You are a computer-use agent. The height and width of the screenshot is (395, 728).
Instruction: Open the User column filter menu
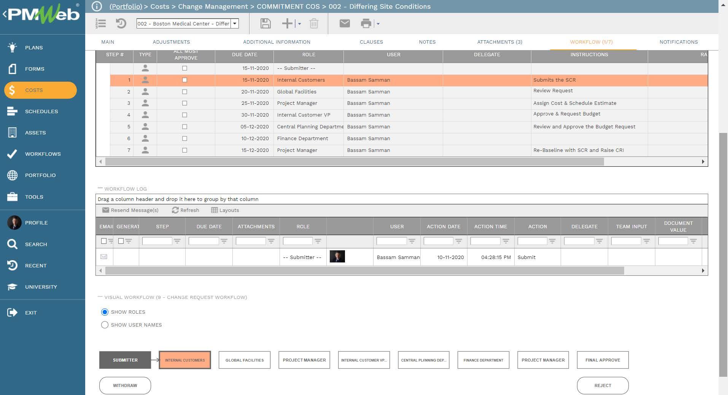click(x=412, y=241)
